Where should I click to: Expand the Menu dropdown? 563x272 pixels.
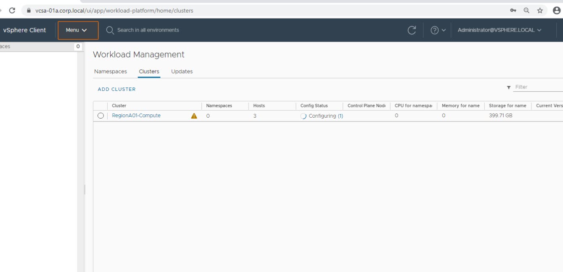click(x=78, y=30)
